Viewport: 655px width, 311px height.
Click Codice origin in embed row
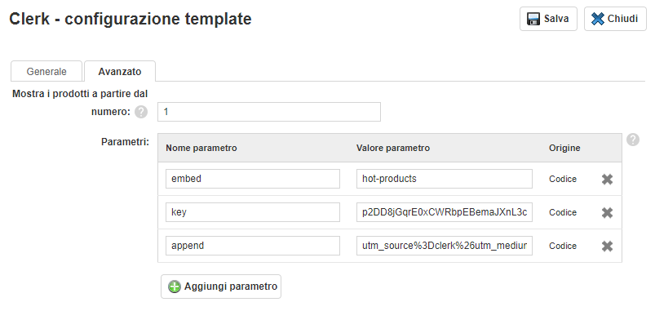(x=563, y=179)
